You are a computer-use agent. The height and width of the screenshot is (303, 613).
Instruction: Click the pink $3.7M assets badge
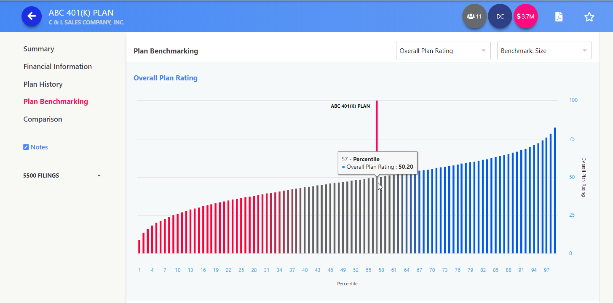[x=525, y=17]
